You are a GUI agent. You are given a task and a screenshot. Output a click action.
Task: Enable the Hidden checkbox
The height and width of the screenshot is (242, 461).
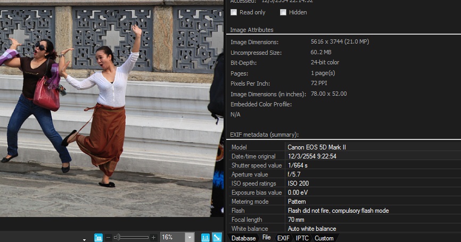click(283, 12)
